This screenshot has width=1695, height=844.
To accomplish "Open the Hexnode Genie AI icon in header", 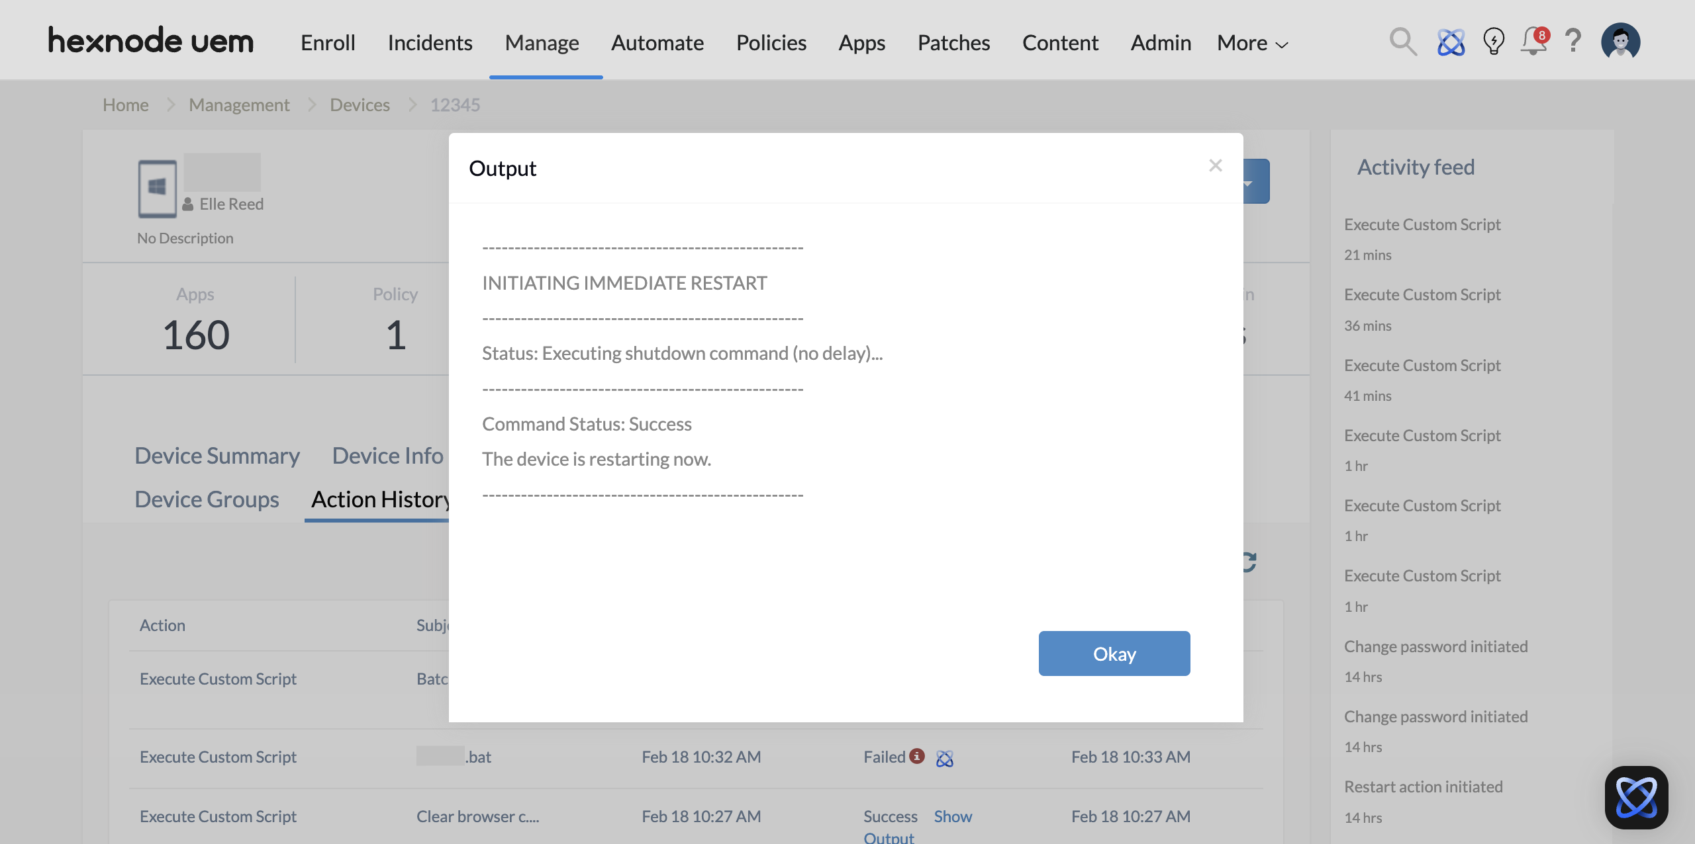I will (1451, 42).
